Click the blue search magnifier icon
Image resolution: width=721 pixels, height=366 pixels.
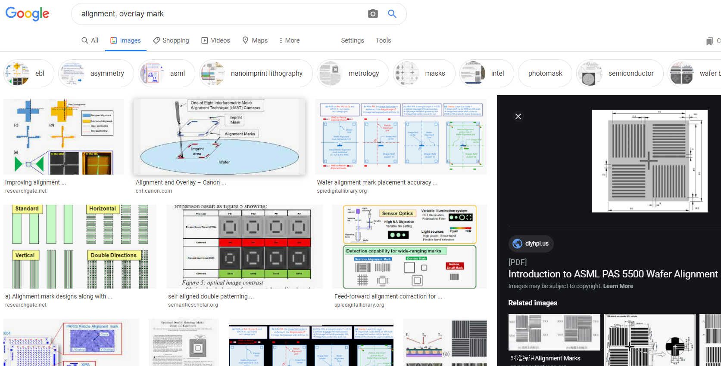point(392,14)
